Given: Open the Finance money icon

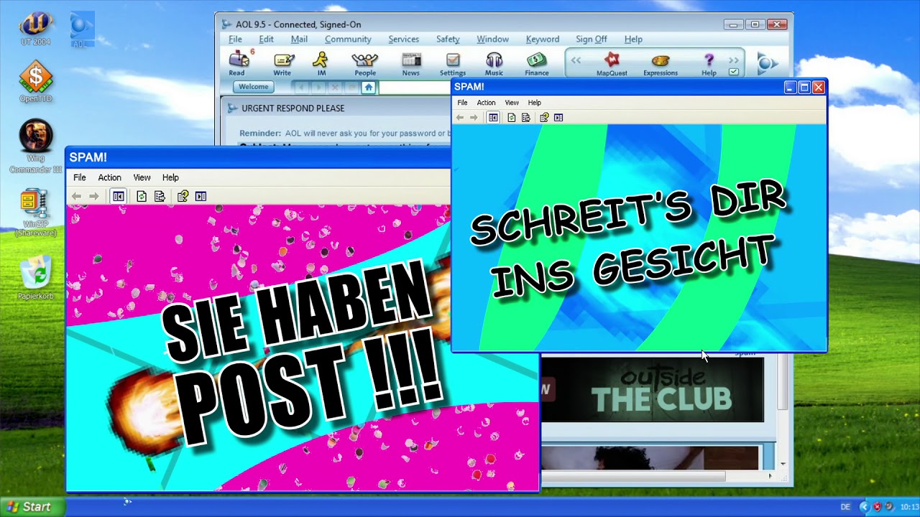Looking at the screenshot, I should pos(536,63).
